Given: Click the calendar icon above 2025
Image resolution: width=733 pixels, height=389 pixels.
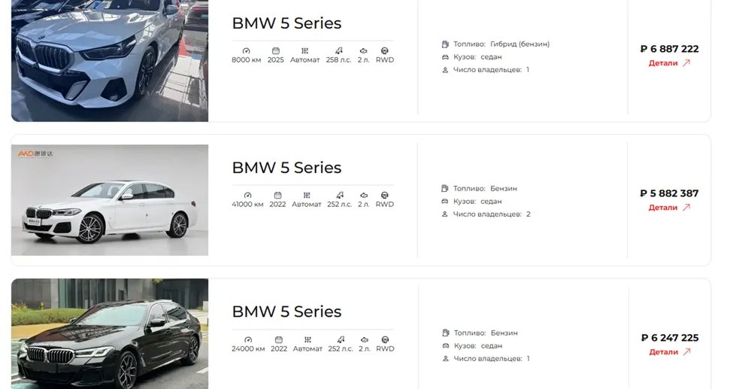Looking at the screenshot, I should pyautogui.click(x=276, y=50).
